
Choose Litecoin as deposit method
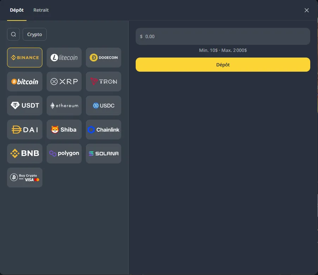pyautogui.click(x=64, y=58)
